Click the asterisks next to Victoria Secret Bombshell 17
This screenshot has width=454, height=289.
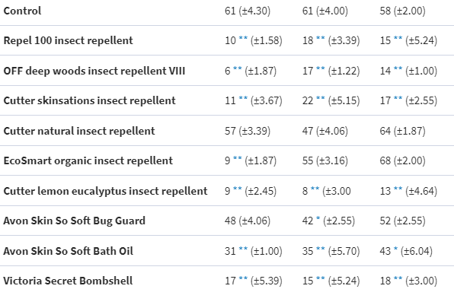coord(243,278)
